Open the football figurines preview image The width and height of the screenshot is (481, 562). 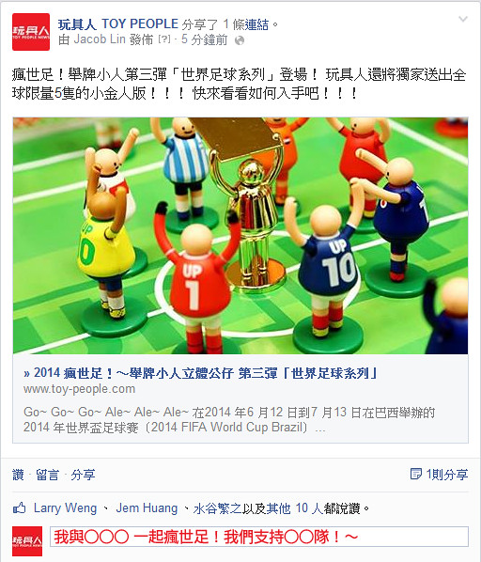pyautogui.click(x=240, y=236)
